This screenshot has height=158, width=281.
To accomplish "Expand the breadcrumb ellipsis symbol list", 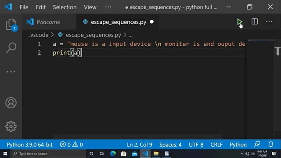I will [130, 35].
